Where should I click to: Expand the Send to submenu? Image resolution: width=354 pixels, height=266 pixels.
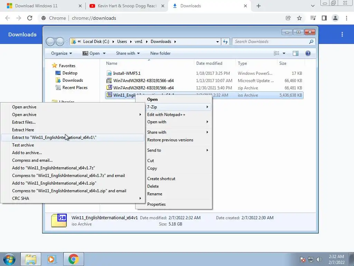[x=174, y=150]
